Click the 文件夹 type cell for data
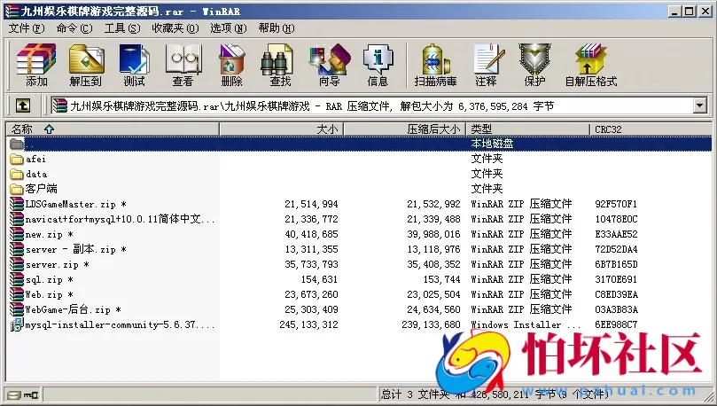717x406 pixels. click(487, 174)
